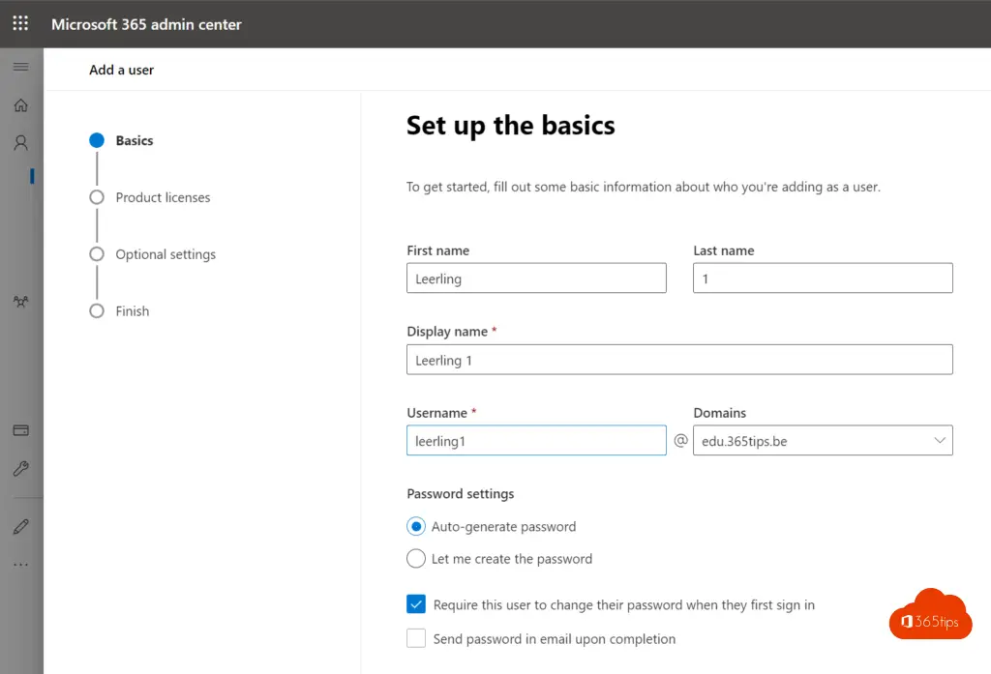Click the Set up the basics heading
The width and height of the screenshot is (991, 674).
pyautogui.click(x=510, y=126)
